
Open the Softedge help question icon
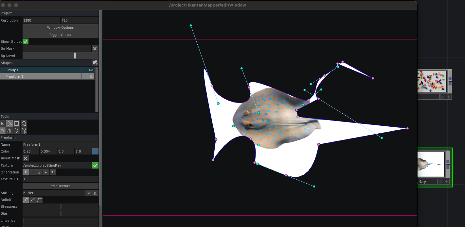click(x=96, y=193)
